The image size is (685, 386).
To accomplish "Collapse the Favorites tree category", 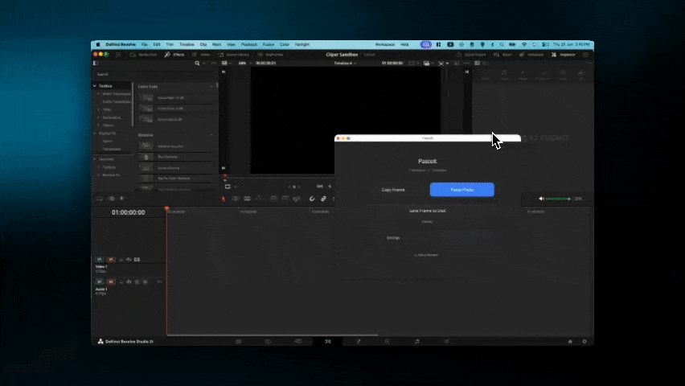I will coord(95,159).
